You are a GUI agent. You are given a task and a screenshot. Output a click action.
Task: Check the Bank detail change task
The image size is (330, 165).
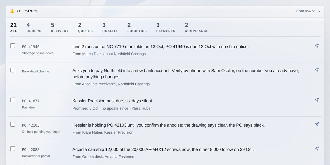coord(13,70)
